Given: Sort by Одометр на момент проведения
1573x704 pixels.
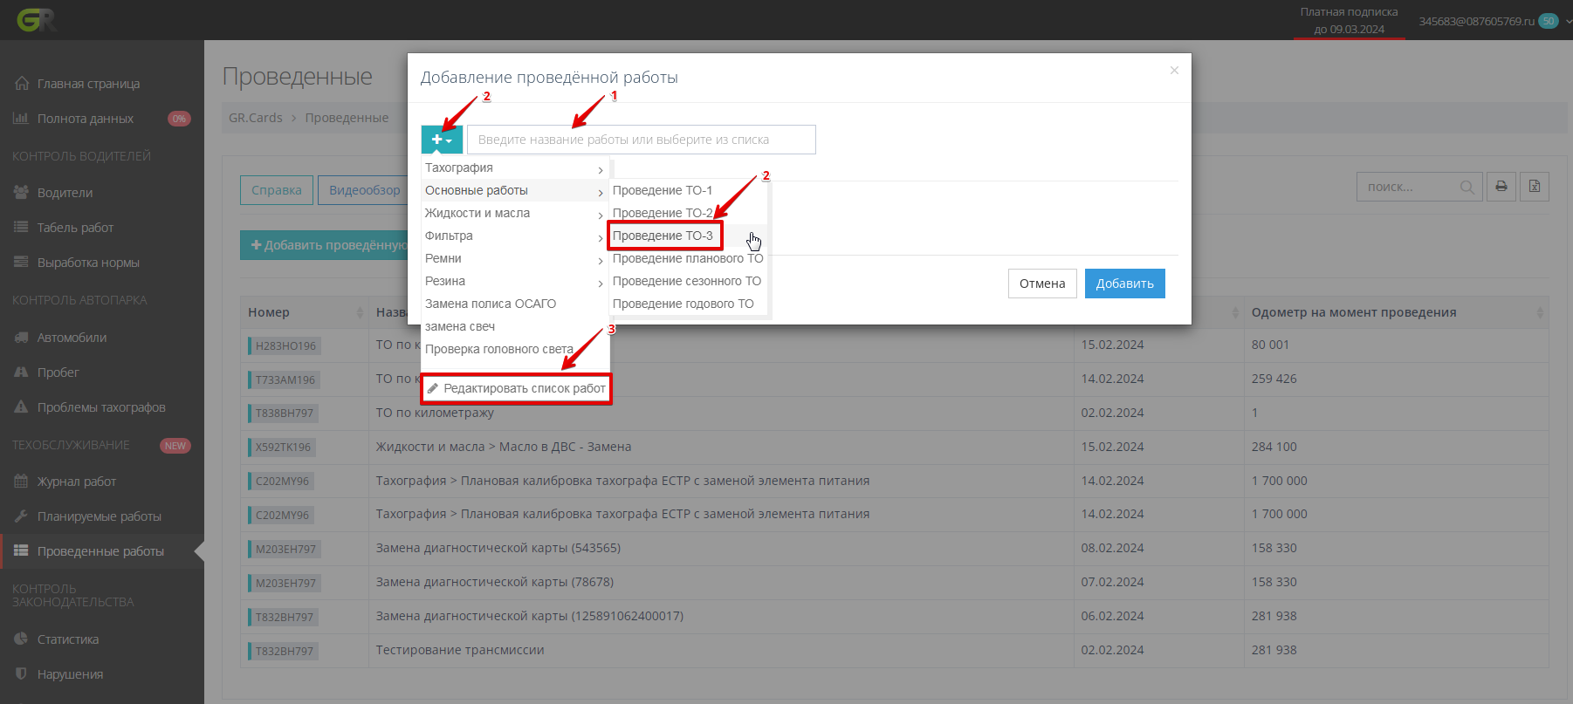Looking at the screenshot, I should tap(1397, 312).
